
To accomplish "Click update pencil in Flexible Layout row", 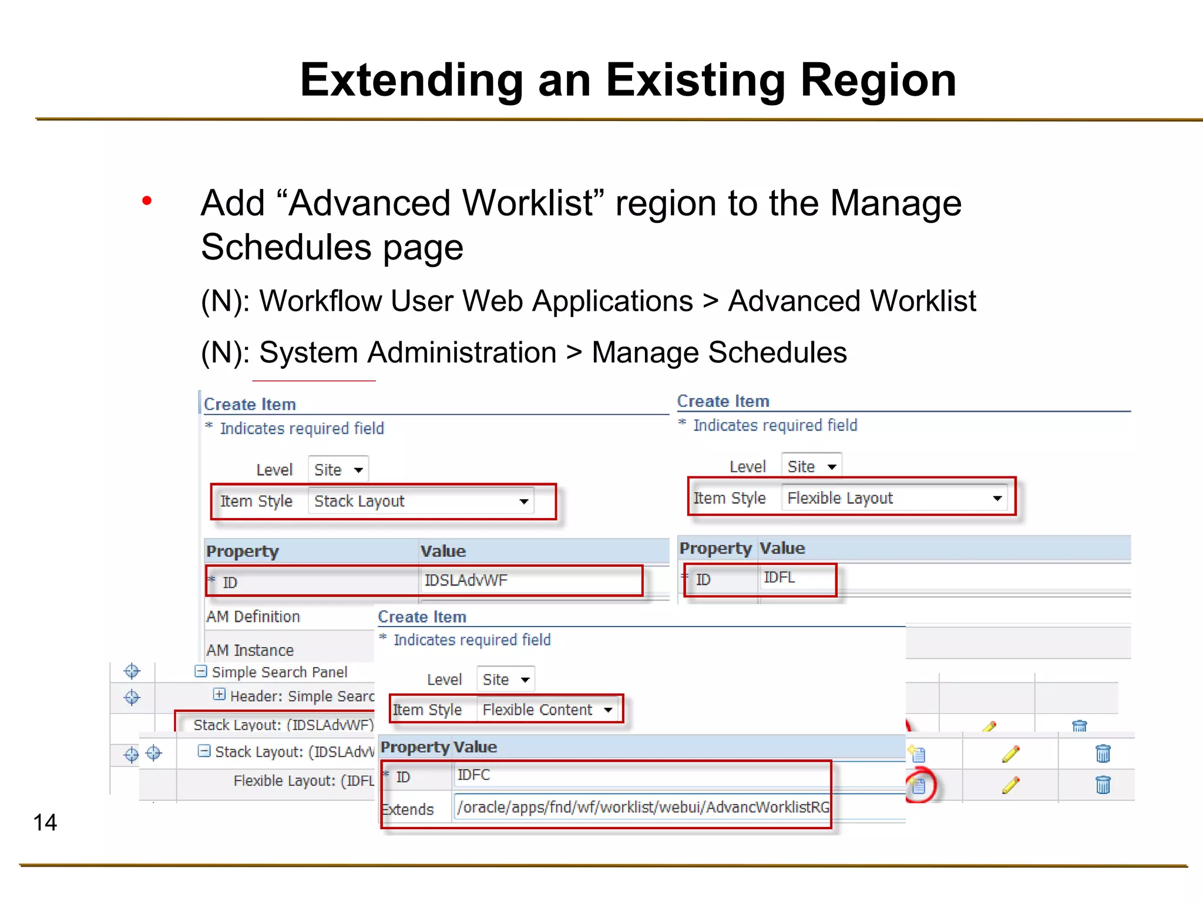I will click(1011, 785).
